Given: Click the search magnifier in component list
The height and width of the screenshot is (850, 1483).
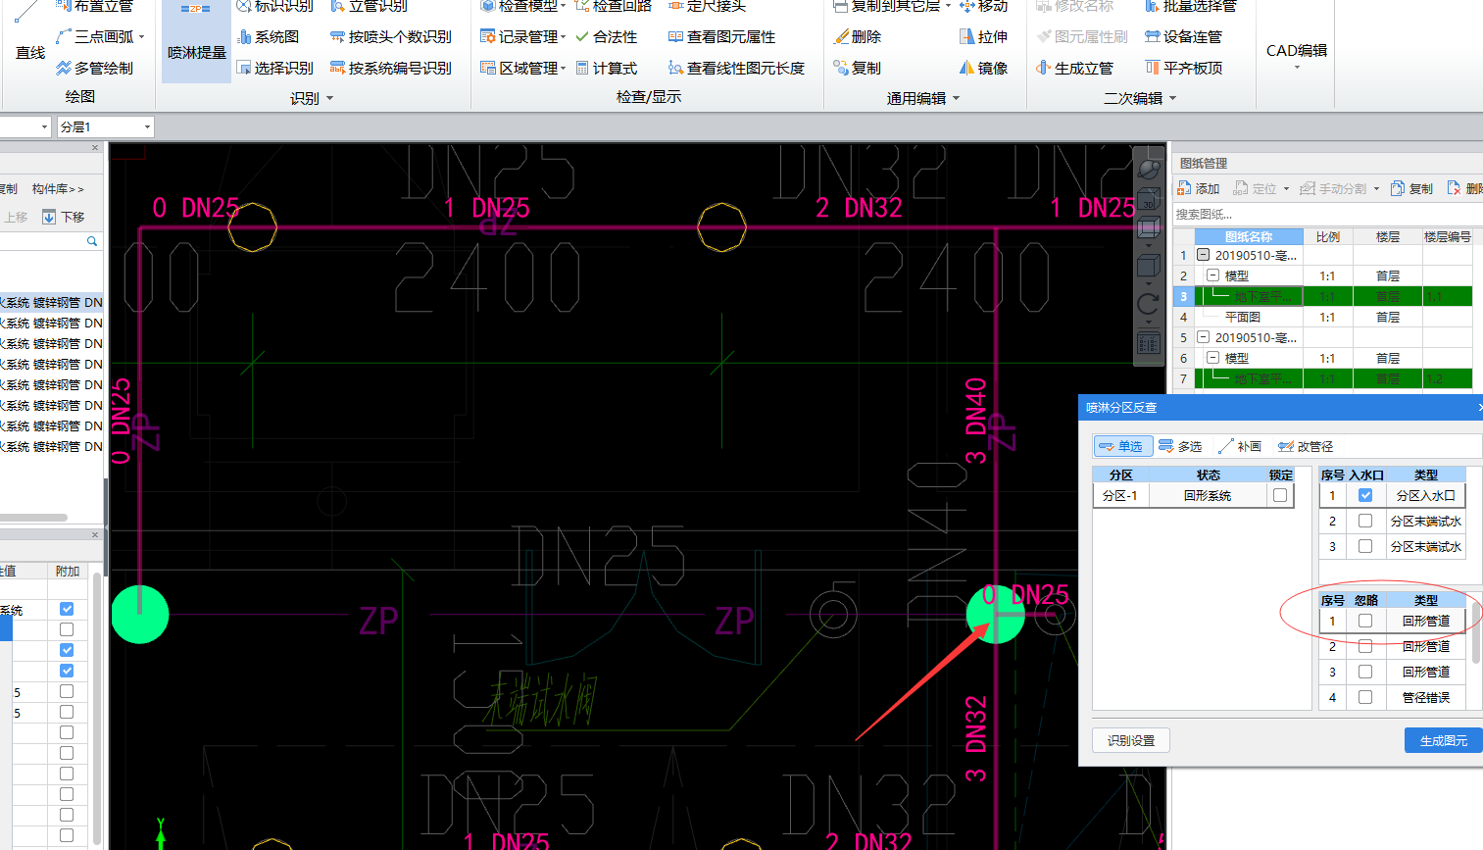Looking at the screenshot, I should coord(92,241).
